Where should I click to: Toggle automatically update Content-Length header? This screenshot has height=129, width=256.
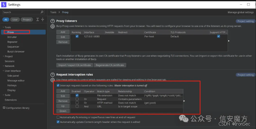[58, 122]
